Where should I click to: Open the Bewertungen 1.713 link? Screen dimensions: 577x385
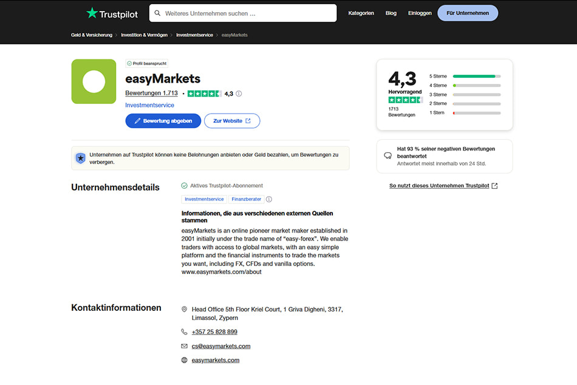152,93
